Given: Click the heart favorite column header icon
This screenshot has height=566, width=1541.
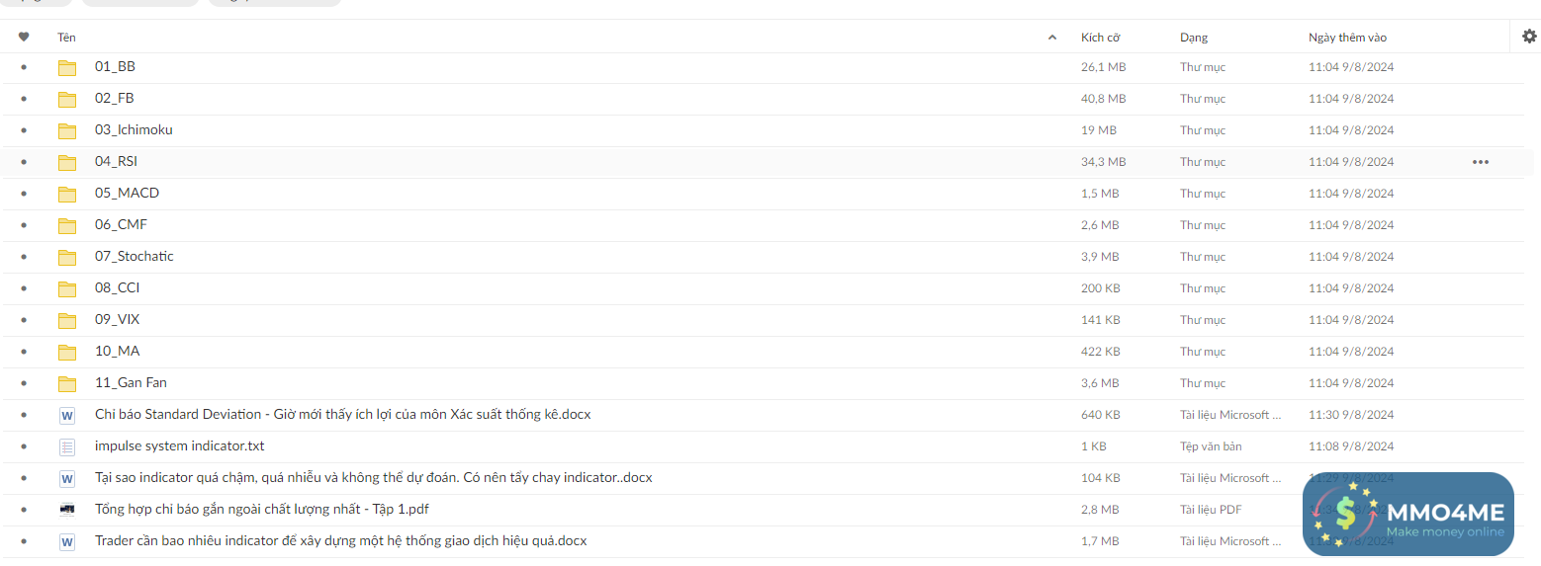Looking at the screenshot, I should [24, 38].
